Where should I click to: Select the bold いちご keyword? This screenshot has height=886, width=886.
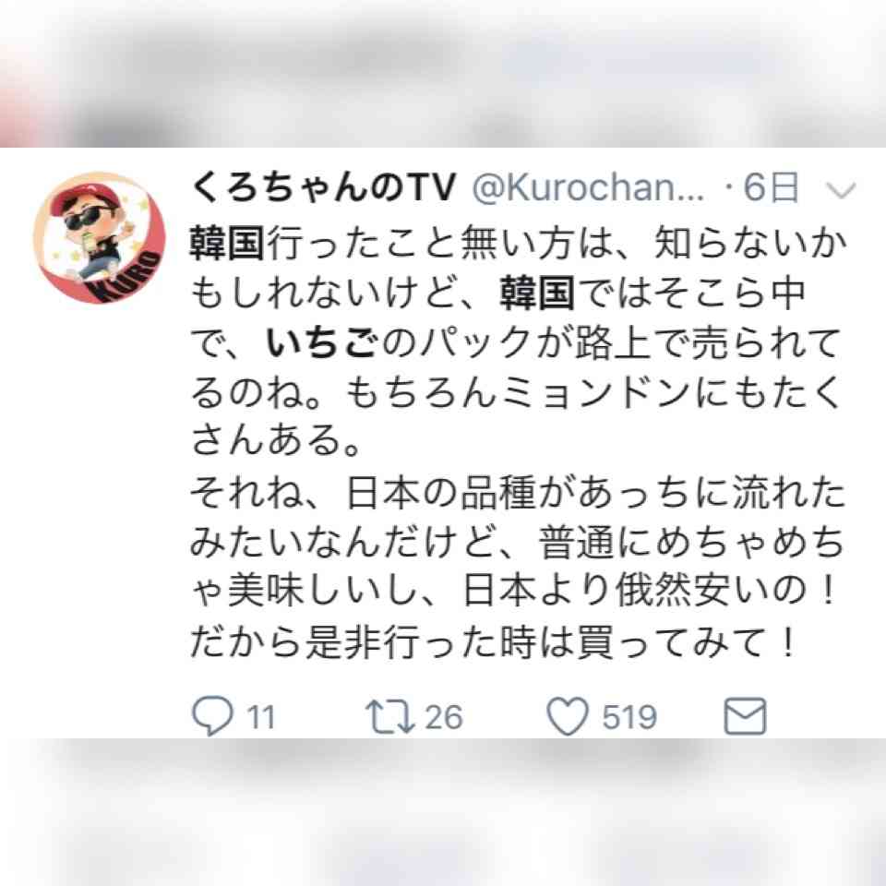pyautogui.click(x=321, y=343)
